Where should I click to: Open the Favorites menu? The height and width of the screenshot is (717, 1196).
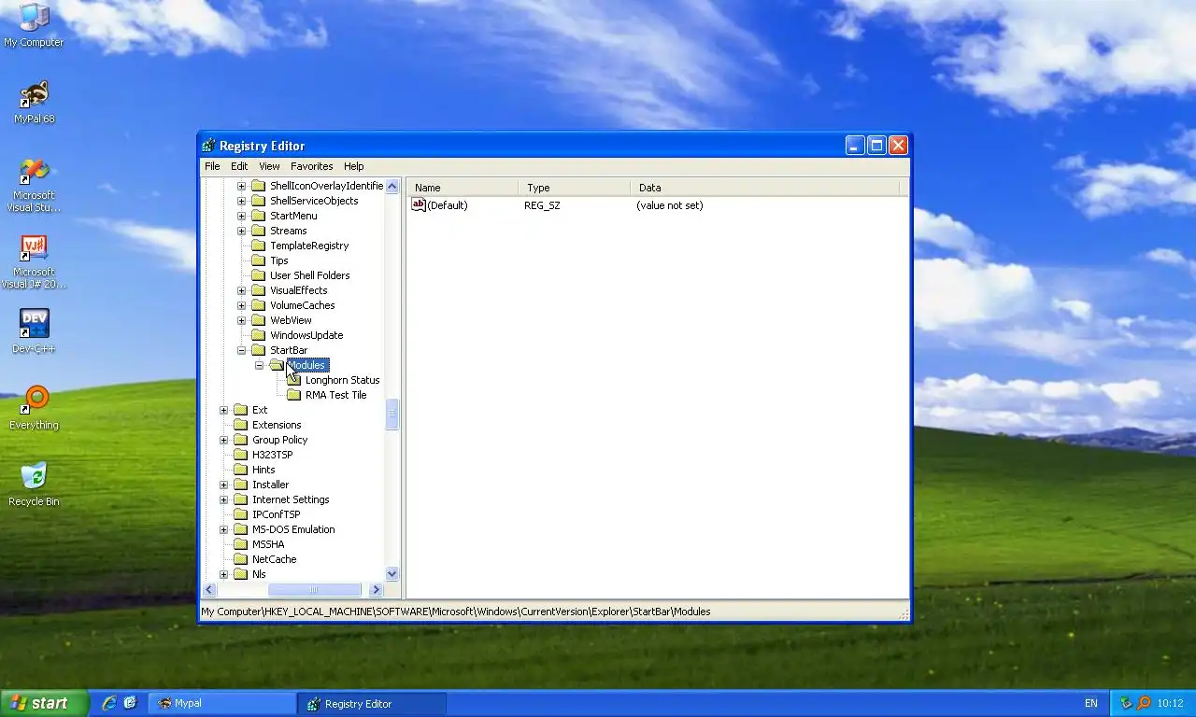point(311,166)
